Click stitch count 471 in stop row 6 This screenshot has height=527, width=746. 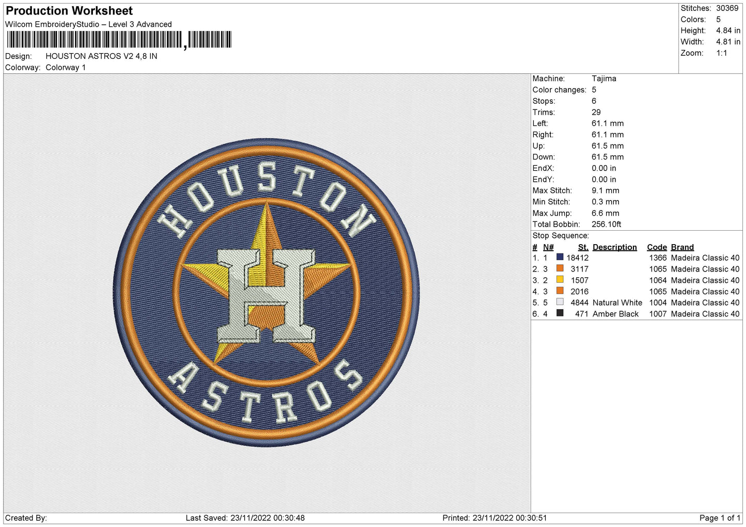point(582,314)
